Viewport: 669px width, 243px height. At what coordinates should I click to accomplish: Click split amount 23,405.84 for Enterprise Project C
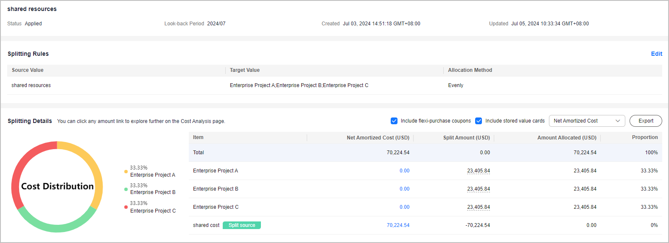pos(479,207)
